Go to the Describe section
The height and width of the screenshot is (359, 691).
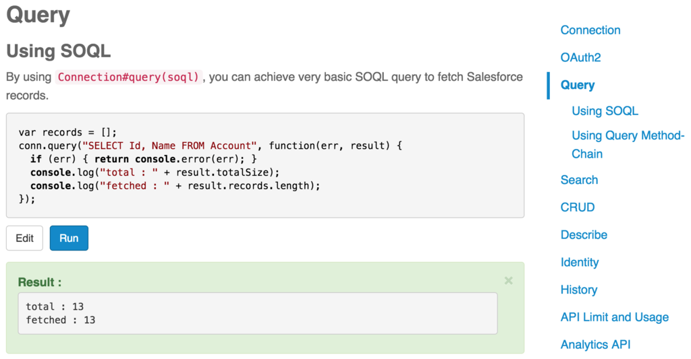(584, 235)
